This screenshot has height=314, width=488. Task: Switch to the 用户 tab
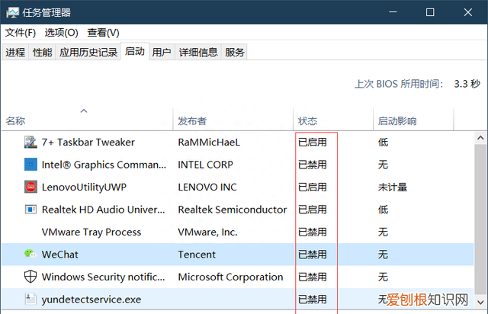click(x=162, y=52)
